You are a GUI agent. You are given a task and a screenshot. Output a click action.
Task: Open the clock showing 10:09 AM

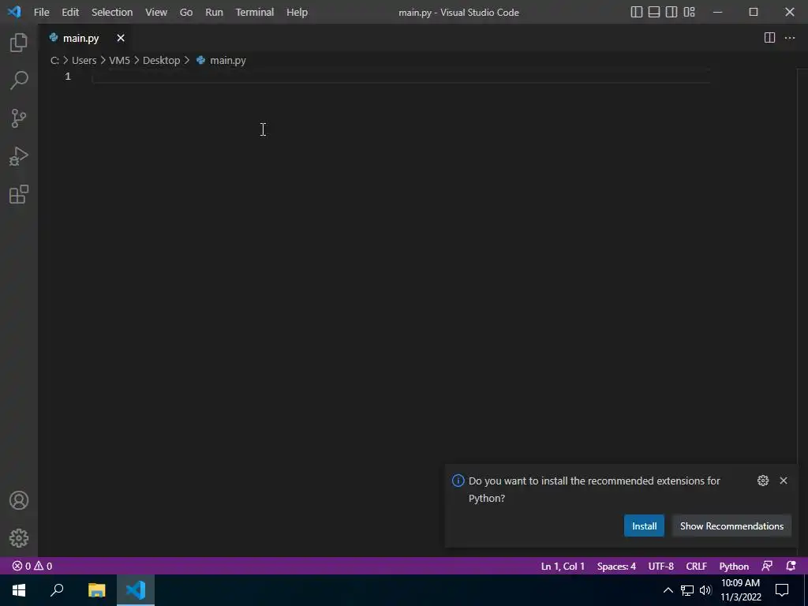tap(740, 590)
